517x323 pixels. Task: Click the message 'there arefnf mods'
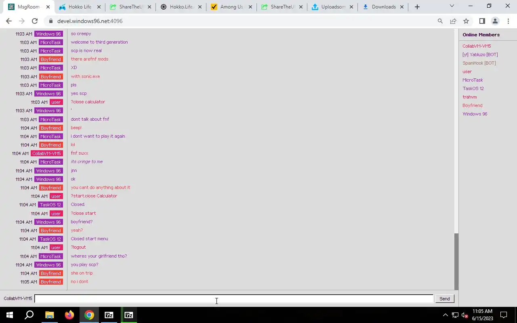coord(89,59)
